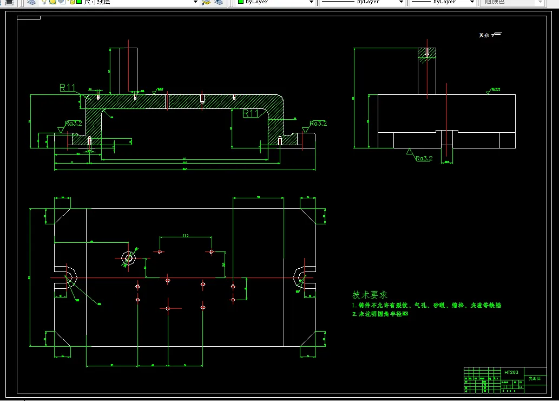
Task: Select the 112 dimension text
Action: point(186,236)
